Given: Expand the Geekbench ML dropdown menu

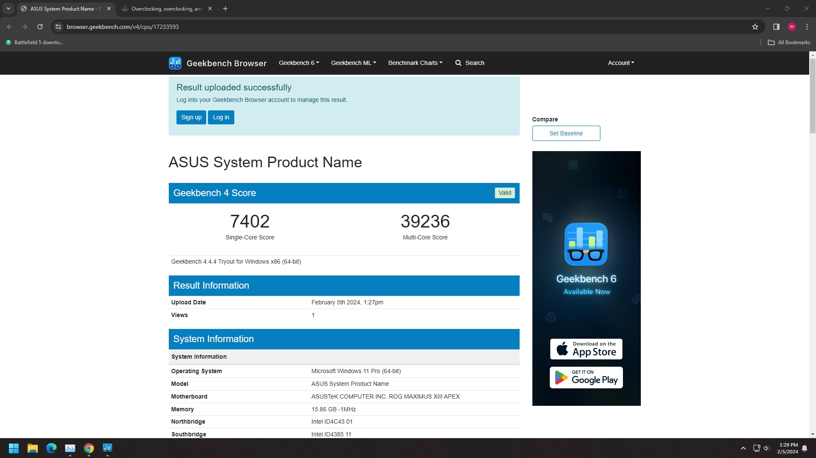Looking at the screenshot, I should (x=354, y=63).
